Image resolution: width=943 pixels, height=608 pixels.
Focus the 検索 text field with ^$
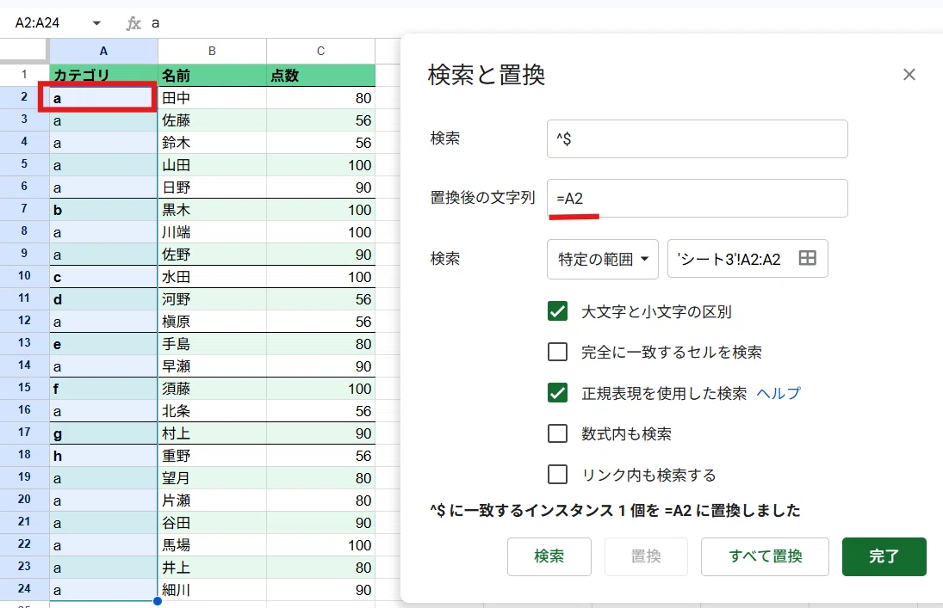pos(697,138)
